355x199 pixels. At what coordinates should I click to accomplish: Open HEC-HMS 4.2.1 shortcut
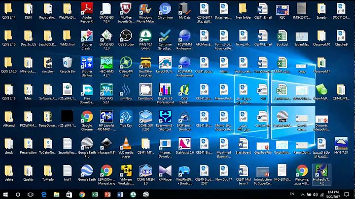pos(106,66)
